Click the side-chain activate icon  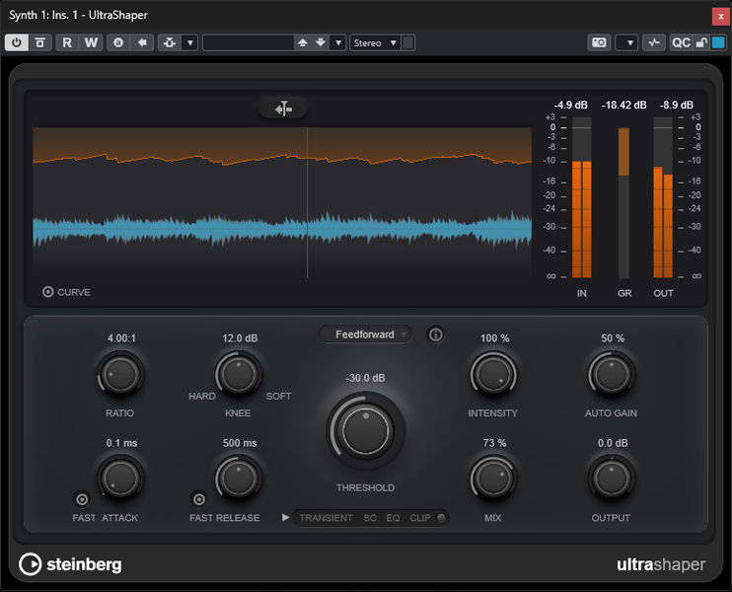point(170,42)
